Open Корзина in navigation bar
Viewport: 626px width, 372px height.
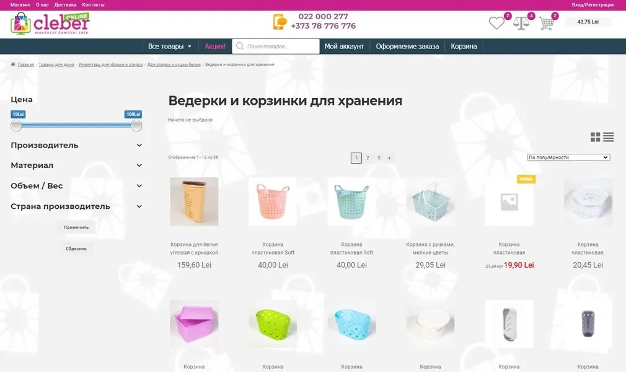click(464, 46)
